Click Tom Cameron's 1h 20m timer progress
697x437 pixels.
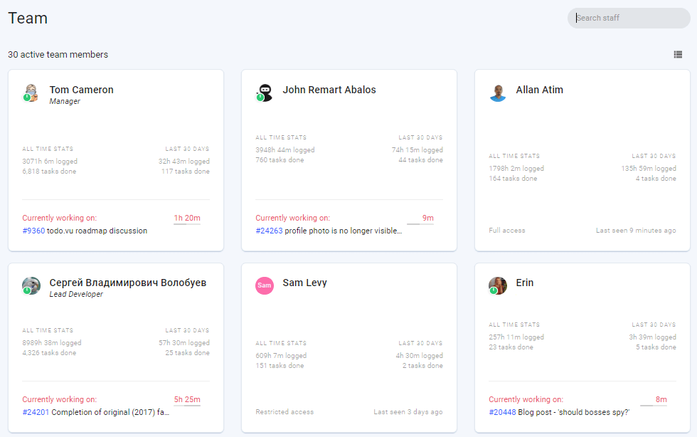(x=186, y=219)
